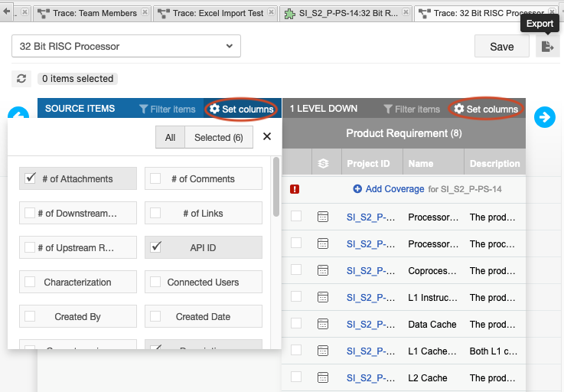Viewport: 564px width, 392px height.
Task: Click the Add Coverage link
Action: pos(389,189)
